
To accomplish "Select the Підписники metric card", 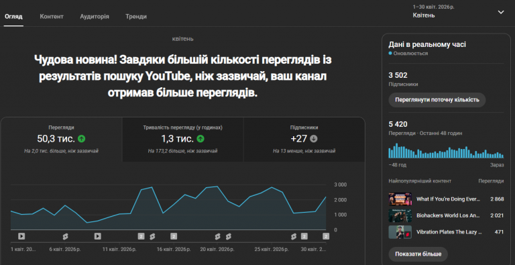I will [304, 140].
